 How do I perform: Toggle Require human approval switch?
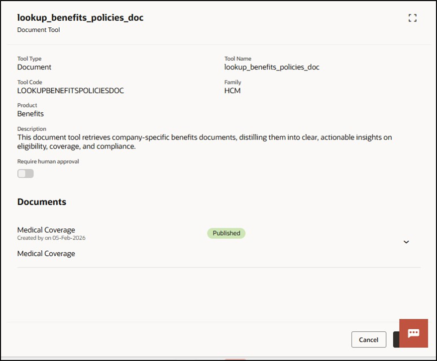pyautogui.click(x=25, y=173)
